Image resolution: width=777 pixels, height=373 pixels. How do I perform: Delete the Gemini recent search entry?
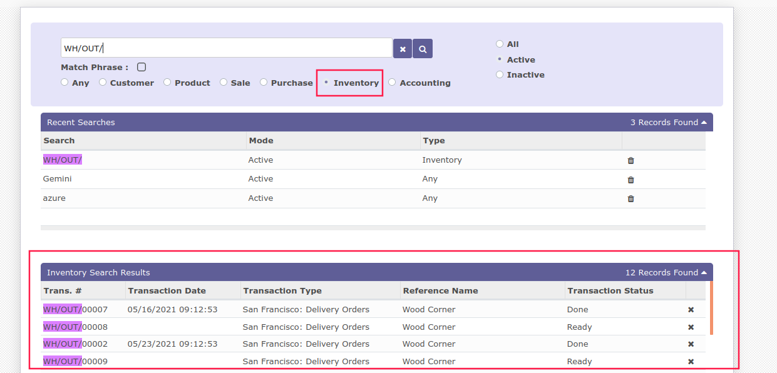(x=630, y=180)
